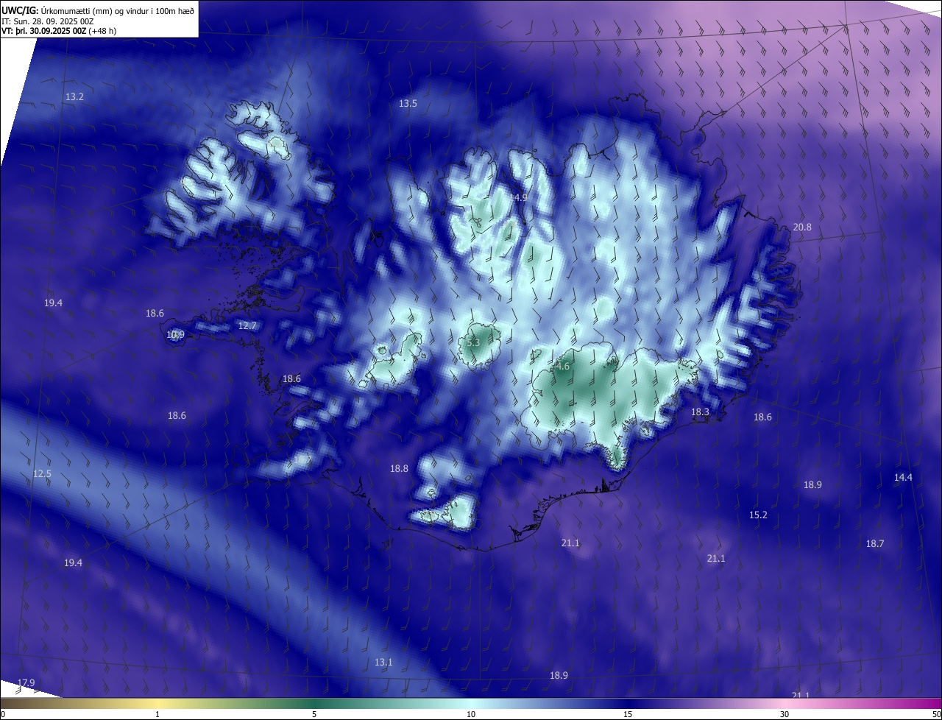Click the 13.2 value label
Screen dimensions: 942x720
pyautogui.click(x=74, y=97)
